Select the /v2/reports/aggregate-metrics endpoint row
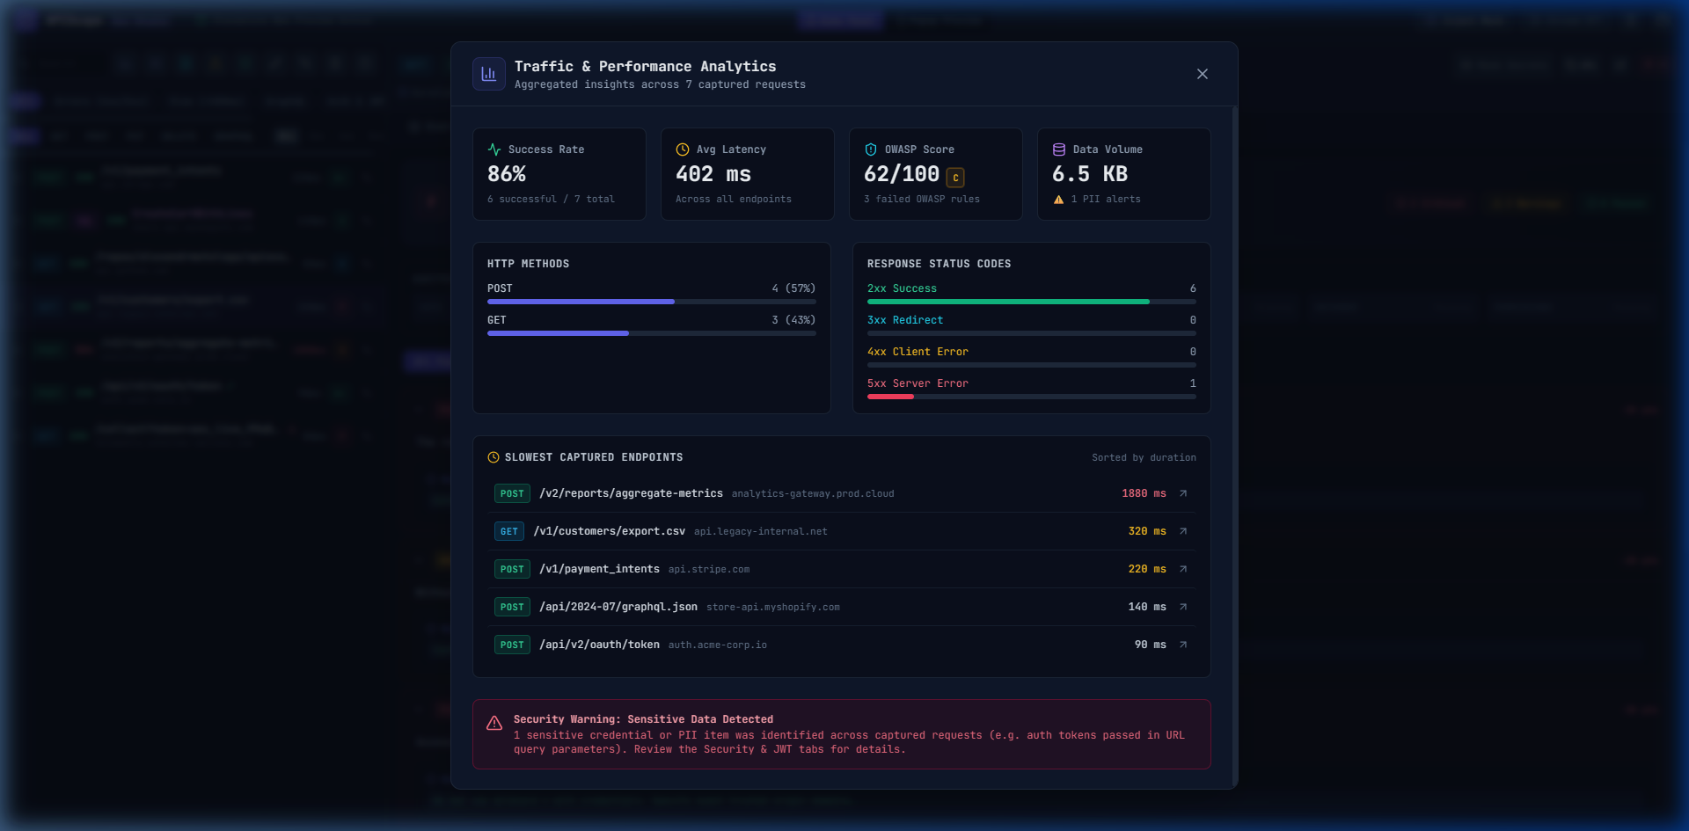This screenshot has height=831, width=1689. 842,493
